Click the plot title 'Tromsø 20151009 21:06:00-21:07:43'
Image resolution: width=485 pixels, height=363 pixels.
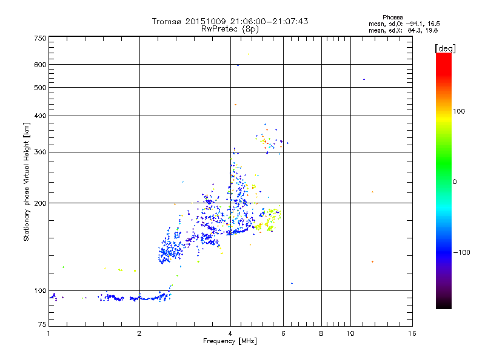230,21
